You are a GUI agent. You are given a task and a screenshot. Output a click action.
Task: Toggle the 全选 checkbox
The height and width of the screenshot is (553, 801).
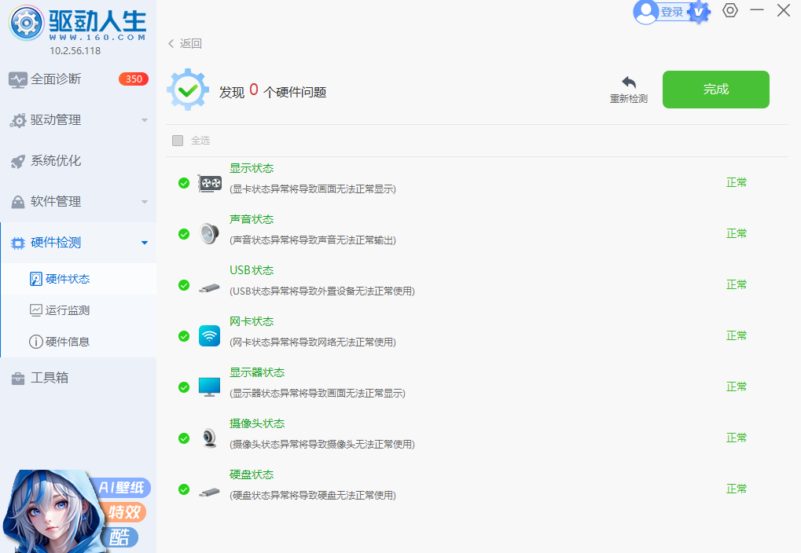pos(178,141)
